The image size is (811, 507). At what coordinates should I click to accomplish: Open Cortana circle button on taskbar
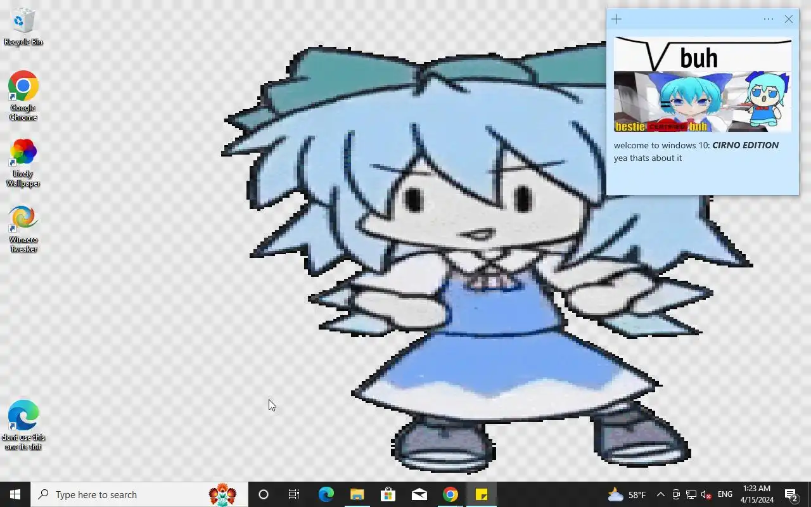click(x=264, y=494)
